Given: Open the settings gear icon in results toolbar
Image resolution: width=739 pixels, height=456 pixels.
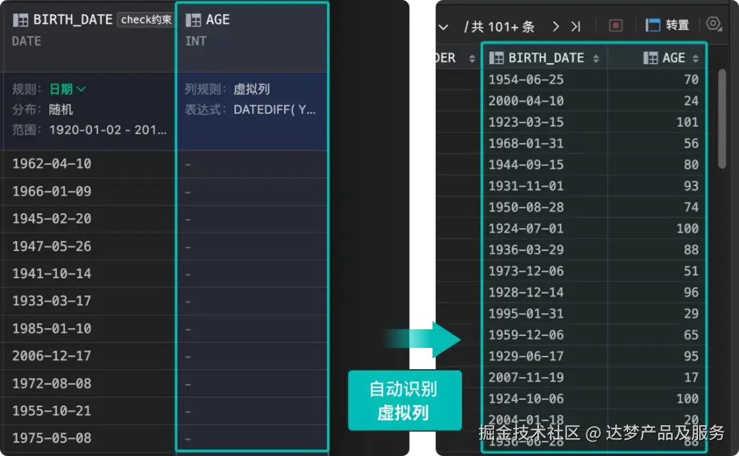Looking at the screenshot, I should [x=713, y=23].
